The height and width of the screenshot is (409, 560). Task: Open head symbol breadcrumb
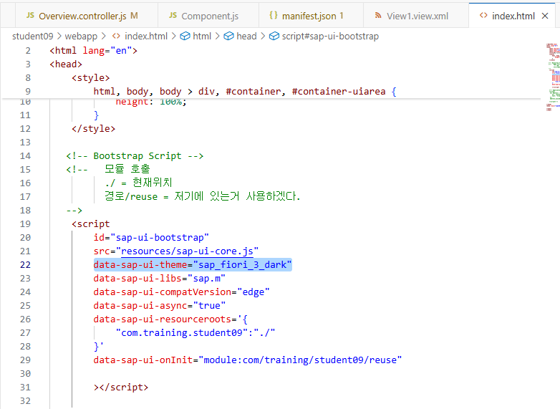click(246, 36)
